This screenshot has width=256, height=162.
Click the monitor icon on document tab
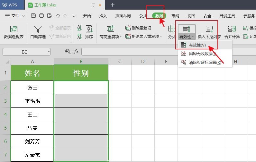93,5
